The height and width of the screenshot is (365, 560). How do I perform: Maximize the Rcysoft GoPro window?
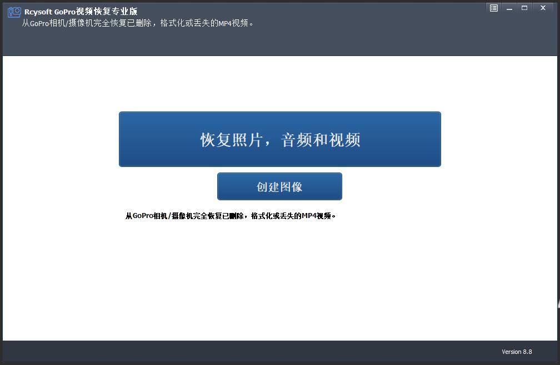tap(524, 8)
